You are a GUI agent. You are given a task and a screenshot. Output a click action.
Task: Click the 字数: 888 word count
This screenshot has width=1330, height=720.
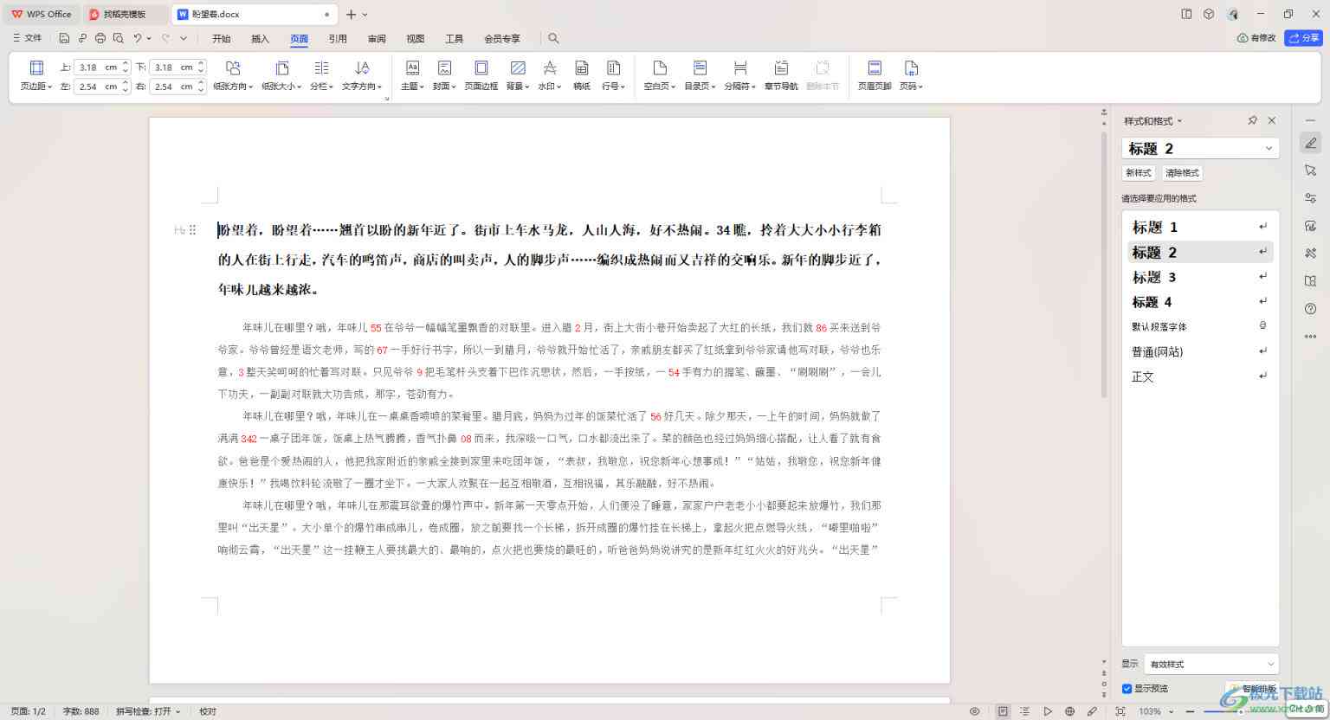81,711
